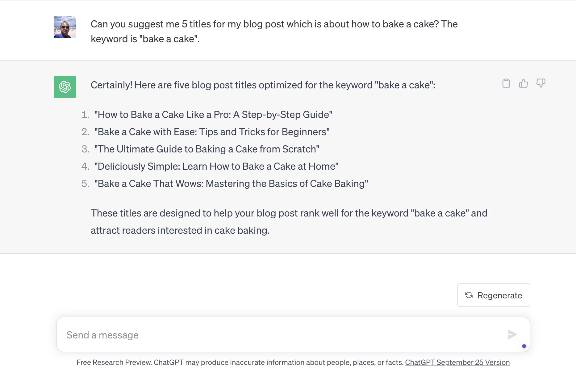Click the "Certainly! Here are five" response intro
The width and height of the screenshot is (576, 372).
[263, 85]
